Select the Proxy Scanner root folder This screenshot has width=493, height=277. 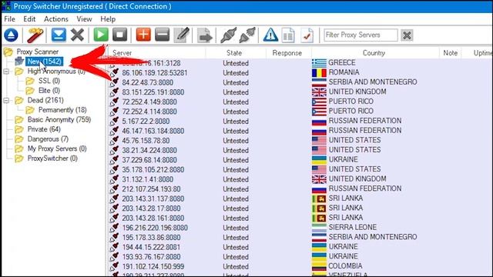point(38,52)
